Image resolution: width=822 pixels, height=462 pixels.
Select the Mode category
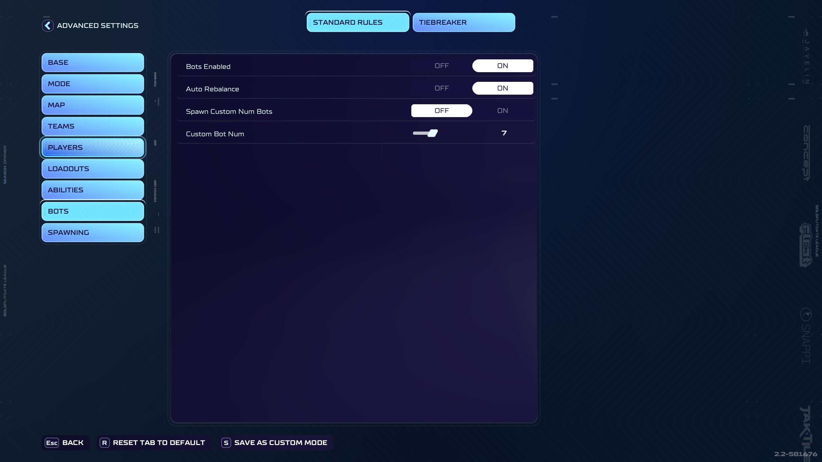[x=92, y=84]
